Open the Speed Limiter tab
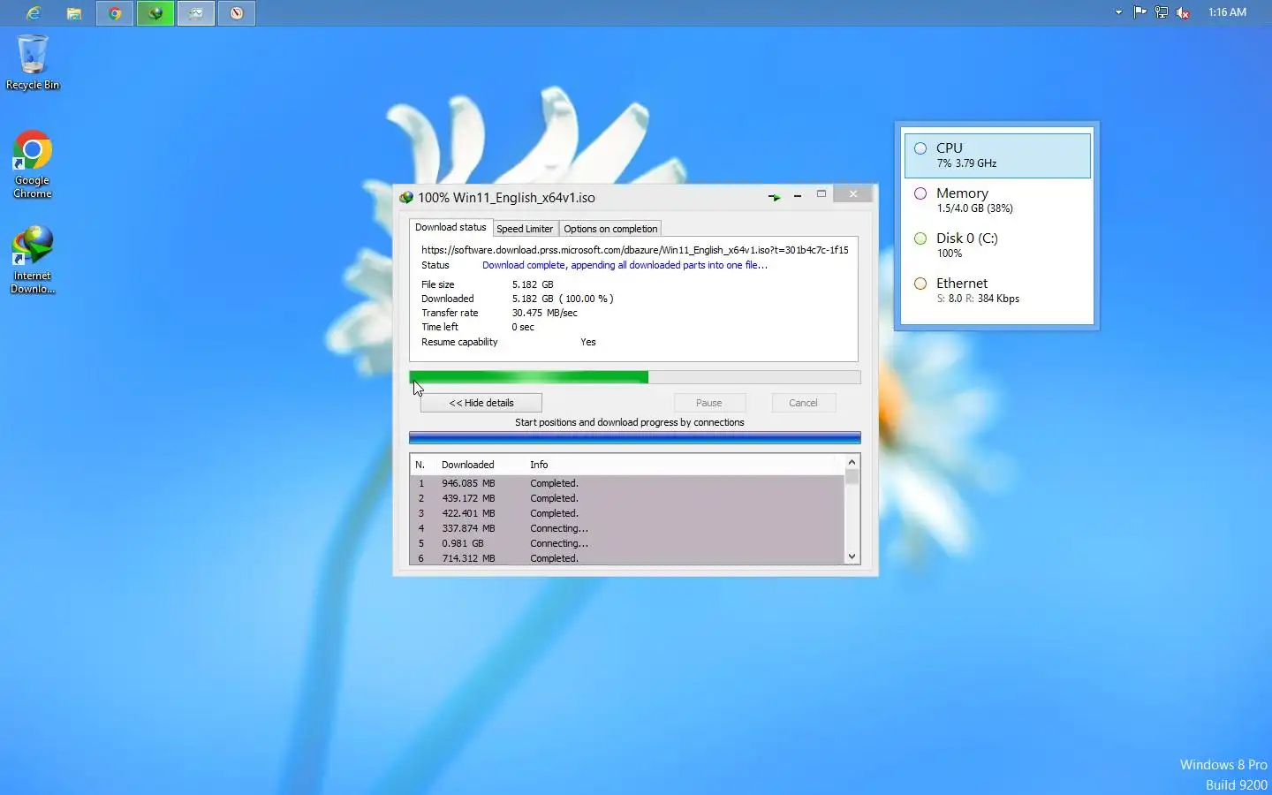1272x795 pixels. coord(525,229)
